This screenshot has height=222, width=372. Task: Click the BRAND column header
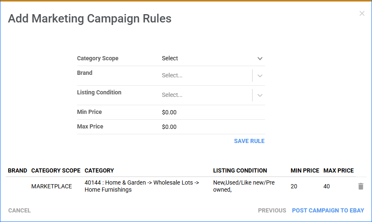pyautogui.click(x=17, y=170)
